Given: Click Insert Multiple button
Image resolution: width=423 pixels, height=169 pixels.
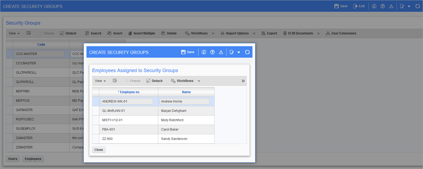Looking at the screenshot, I should point(142,33).
